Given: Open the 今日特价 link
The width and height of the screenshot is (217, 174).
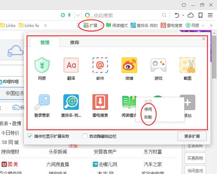Looking at the screenshot, I should (10, 133).
